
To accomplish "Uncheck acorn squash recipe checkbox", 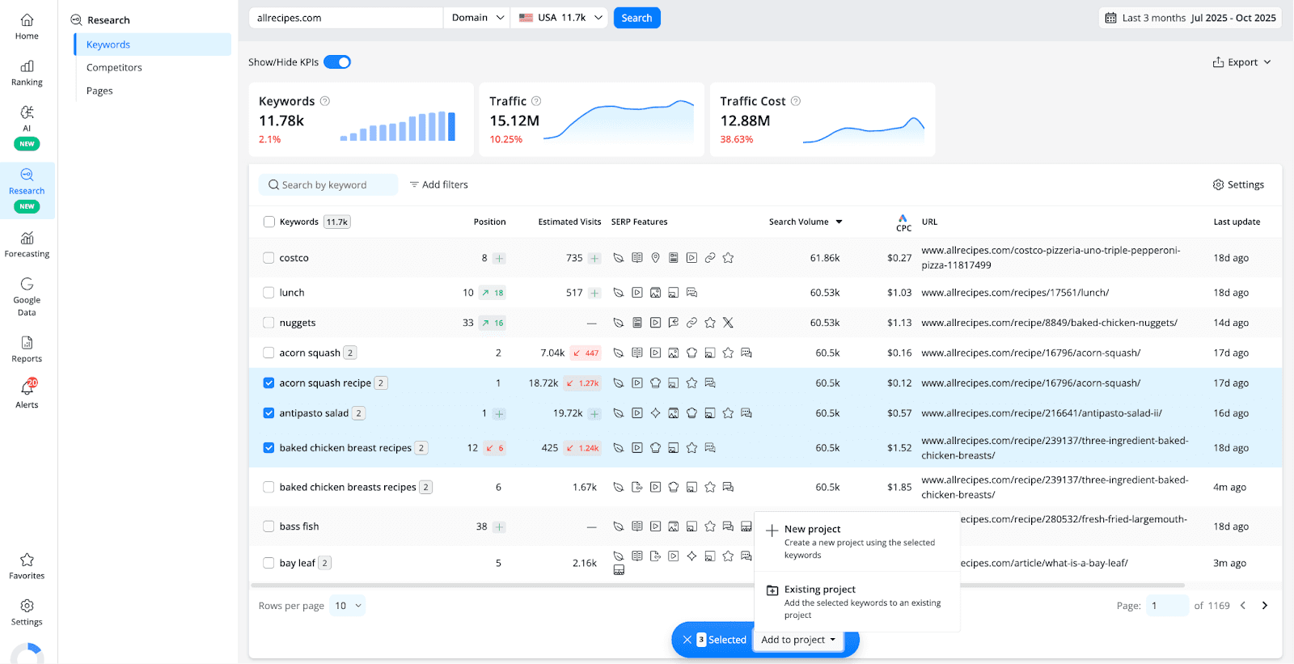I will [x=269, y=383].
